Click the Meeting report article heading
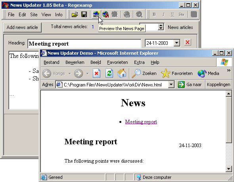The width and height of the screenshot is (234, 182). (91, 142)
